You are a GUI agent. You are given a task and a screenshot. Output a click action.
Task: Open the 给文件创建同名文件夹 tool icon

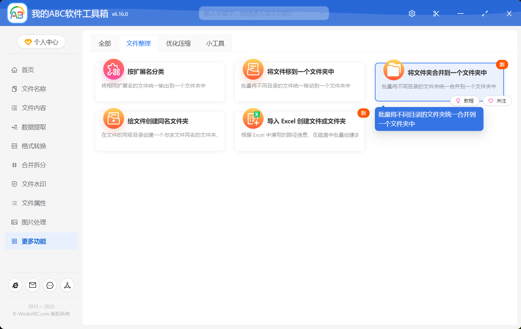pos(114,118)
